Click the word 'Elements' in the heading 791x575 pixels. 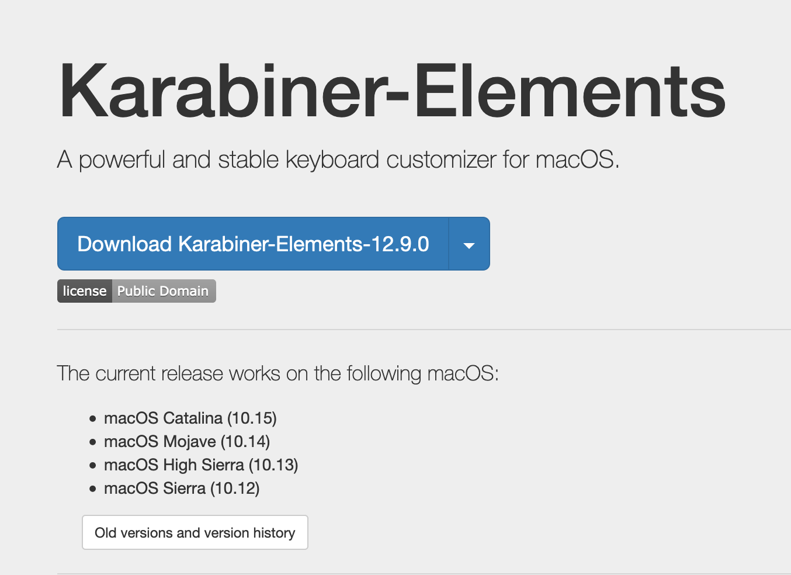click(x=570, y=92)
